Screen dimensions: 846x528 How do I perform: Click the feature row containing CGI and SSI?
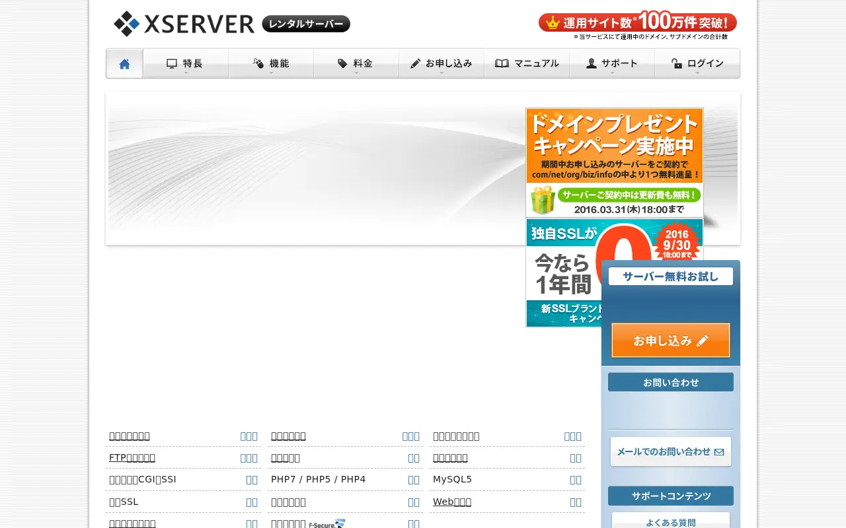(183, 479)
